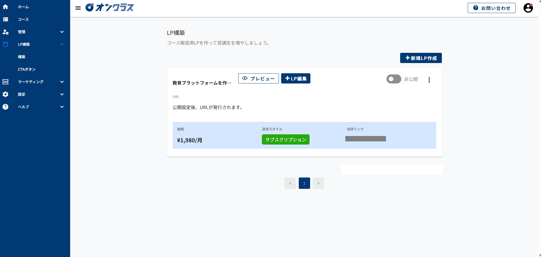Click the ヘルプ question mark icon
Viewport: 541px width, 257px height.
(6, 107)
